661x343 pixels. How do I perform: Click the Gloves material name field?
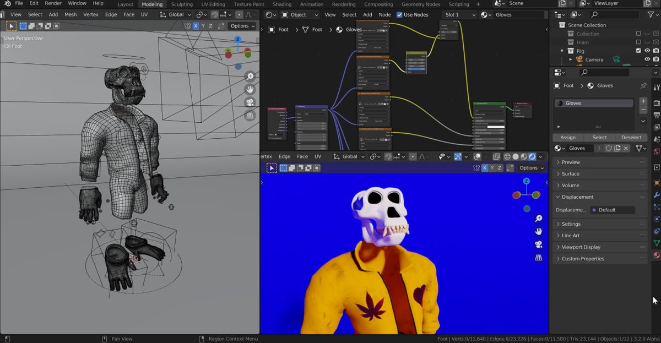click(x=581, y=148)
